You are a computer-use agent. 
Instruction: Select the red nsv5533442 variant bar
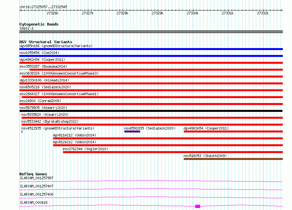click(x=152, y=125)
